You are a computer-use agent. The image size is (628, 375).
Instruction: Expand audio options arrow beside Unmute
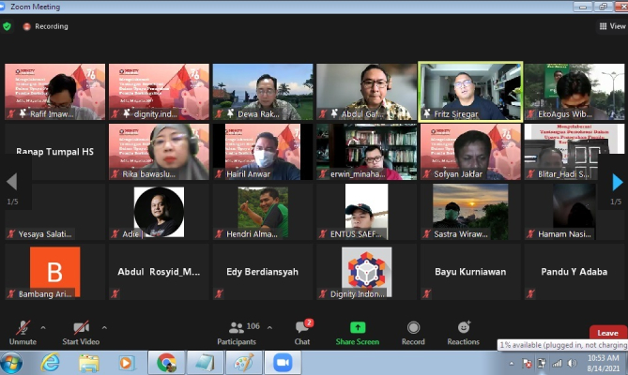(x=43, y=327)
